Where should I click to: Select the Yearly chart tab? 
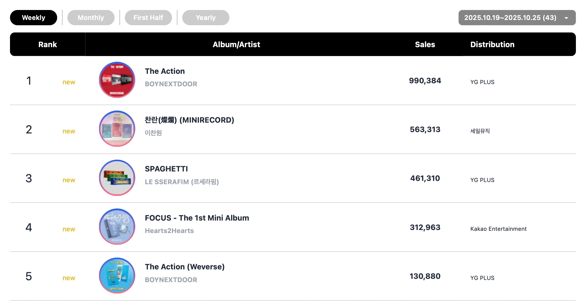pos(206,18)
